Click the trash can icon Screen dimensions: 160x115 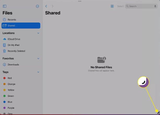pos(4,51)
